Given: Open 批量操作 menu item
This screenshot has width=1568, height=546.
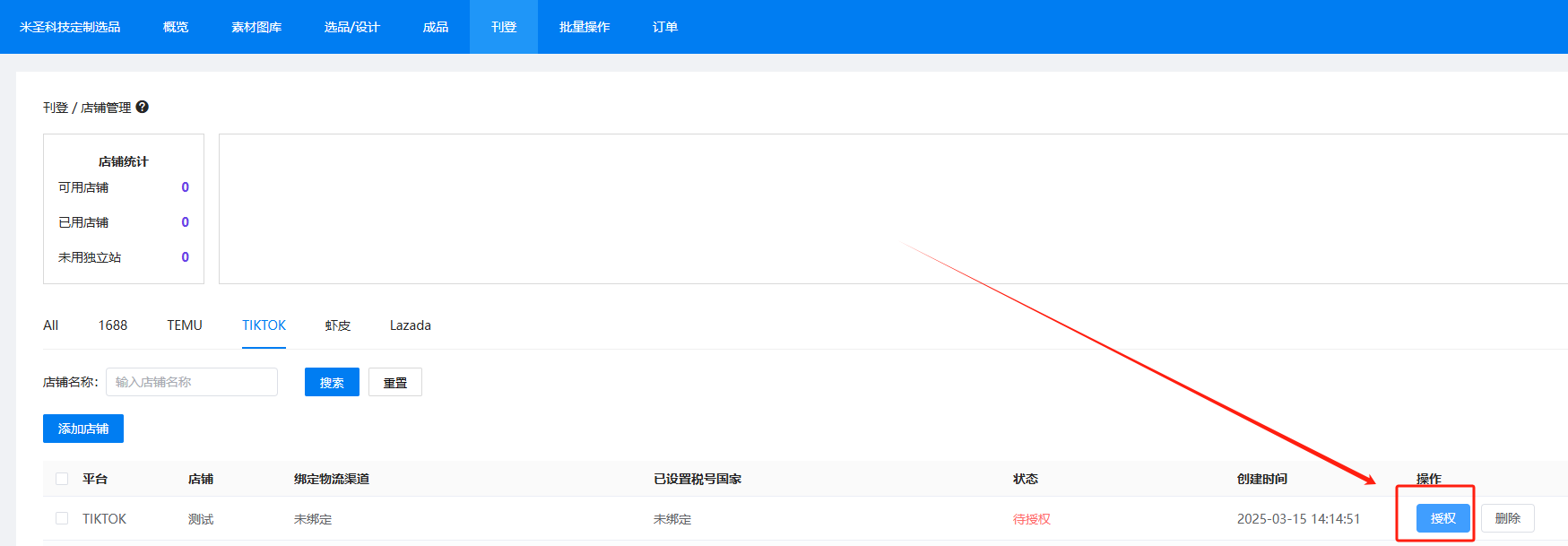Looking at the screenshot, I should 585,27.
